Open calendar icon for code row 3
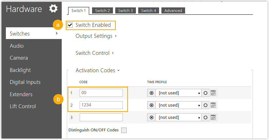Image resolution: width=269 pixels, height=140 pixels. coord(213,118)
